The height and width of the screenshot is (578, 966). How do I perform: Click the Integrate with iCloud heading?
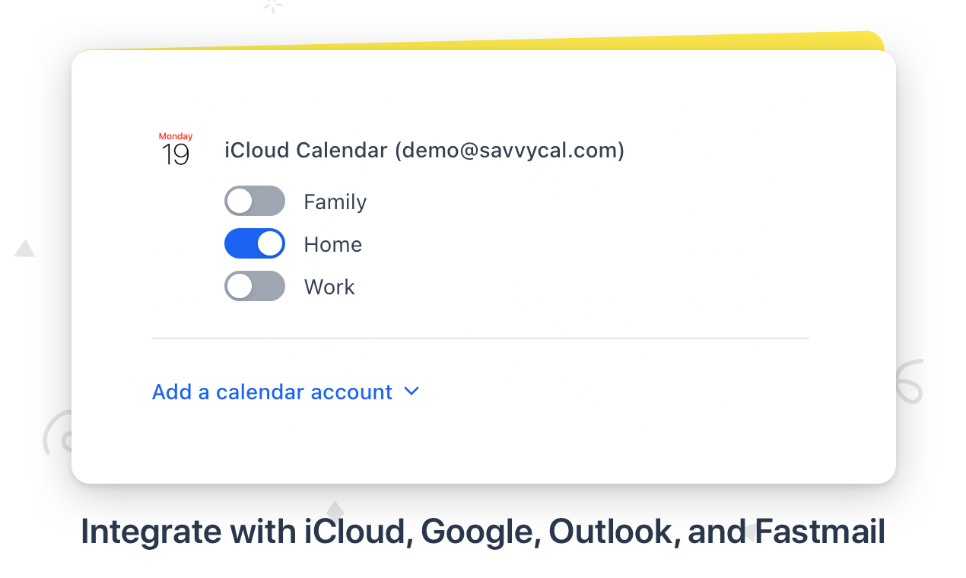click(482, 532)
